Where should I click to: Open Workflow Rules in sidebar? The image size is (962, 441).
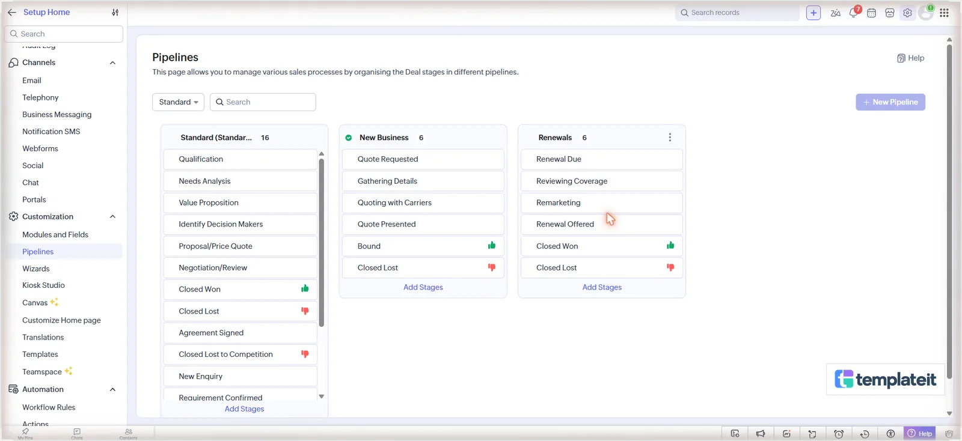[49, 407]
